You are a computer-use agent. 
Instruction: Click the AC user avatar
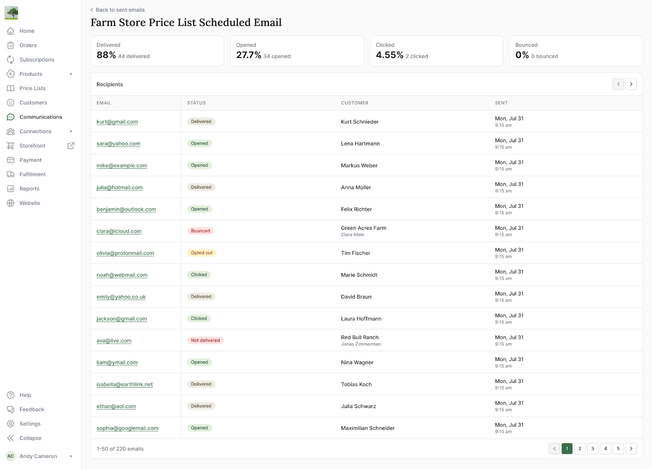tap(11, 456)
